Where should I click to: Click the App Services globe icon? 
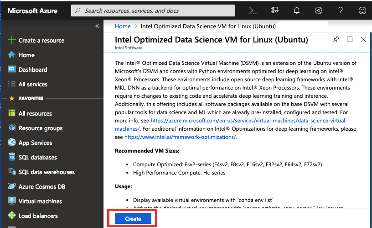(12, 142)
